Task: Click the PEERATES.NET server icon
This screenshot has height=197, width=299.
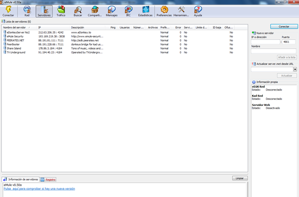Action: 5,40
